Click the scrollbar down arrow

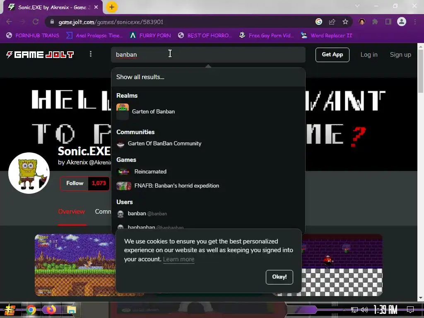tap(421, 298)
